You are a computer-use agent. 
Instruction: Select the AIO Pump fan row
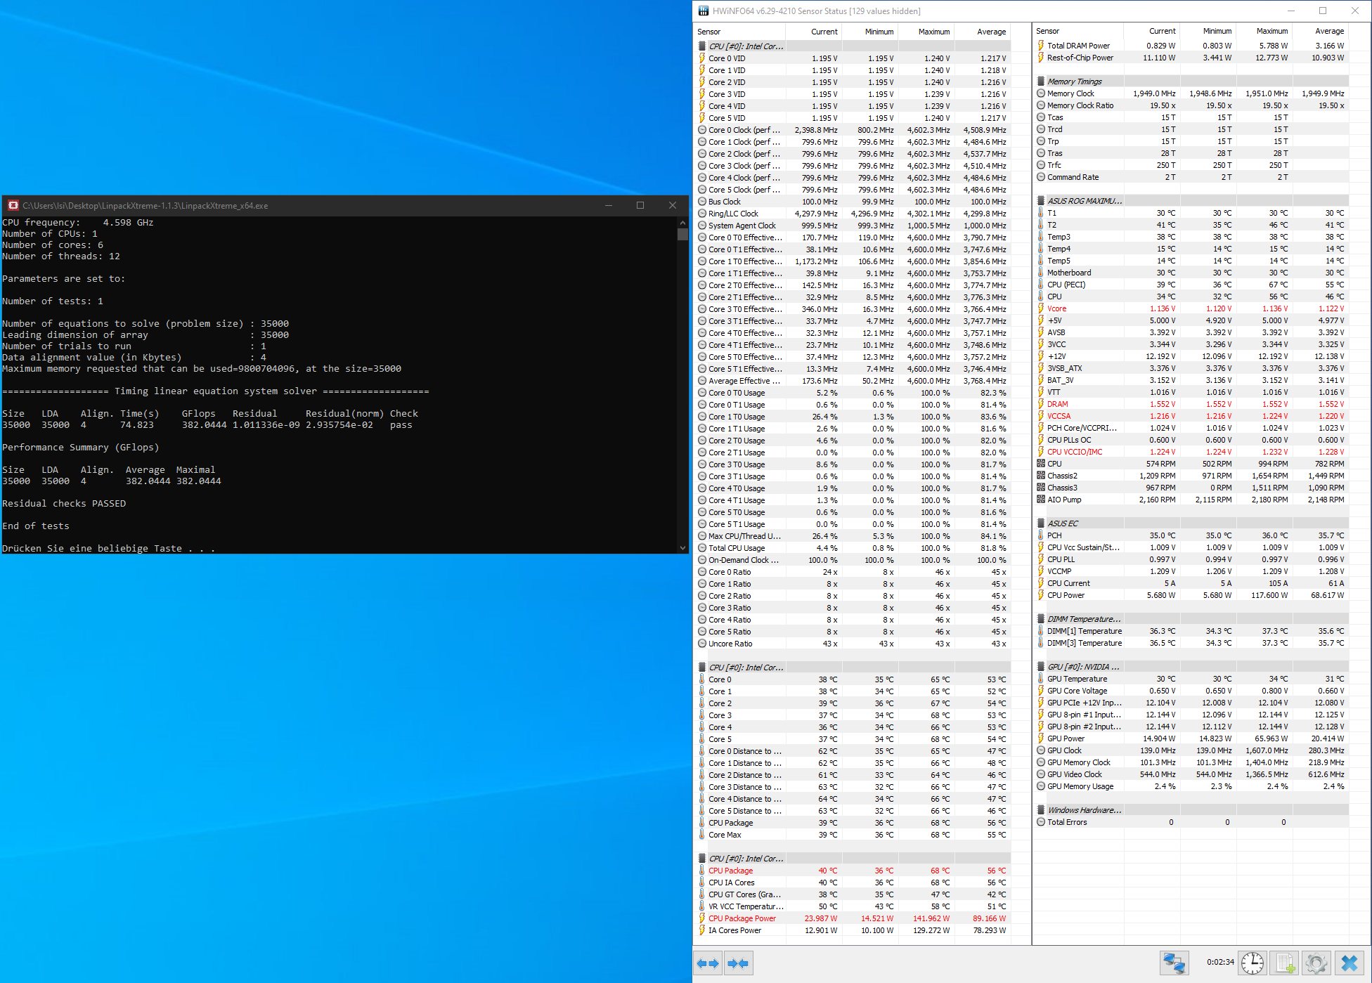click(x=1064, y=500)
